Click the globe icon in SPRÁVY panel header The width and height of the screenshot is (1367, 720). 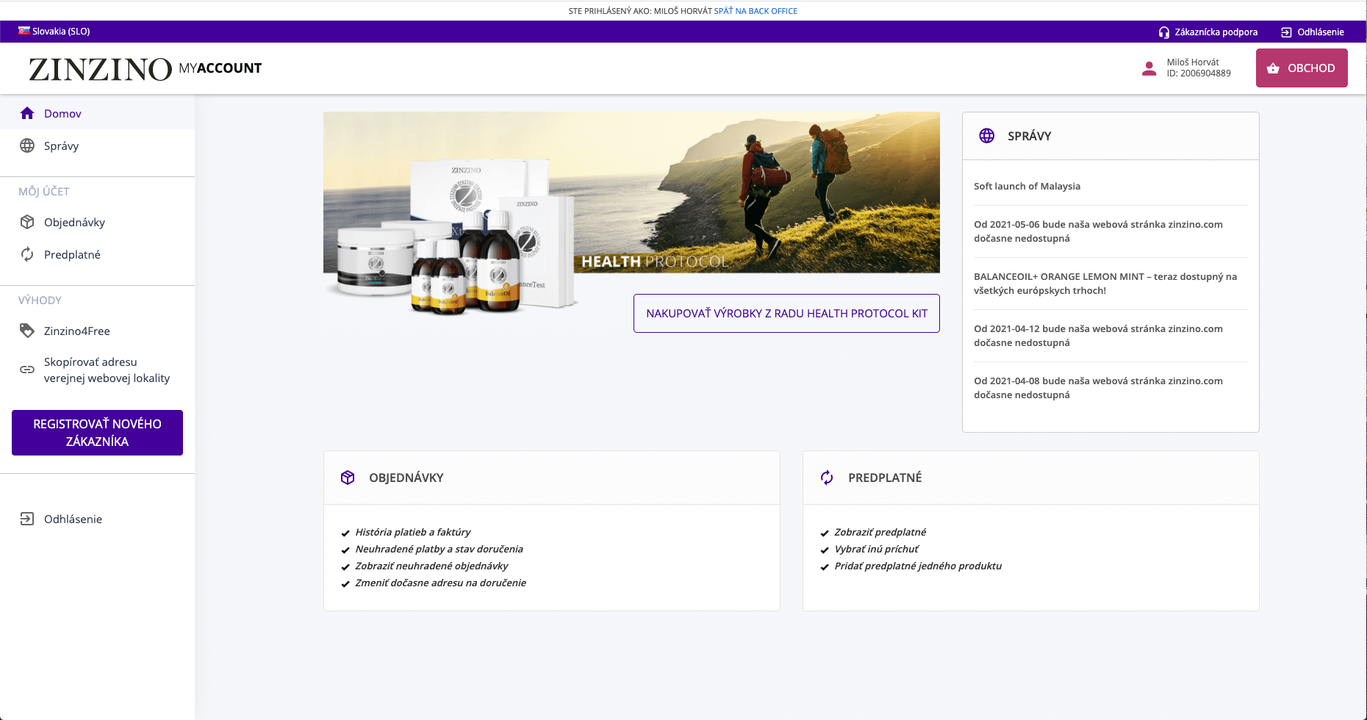[x=987, y=136]
